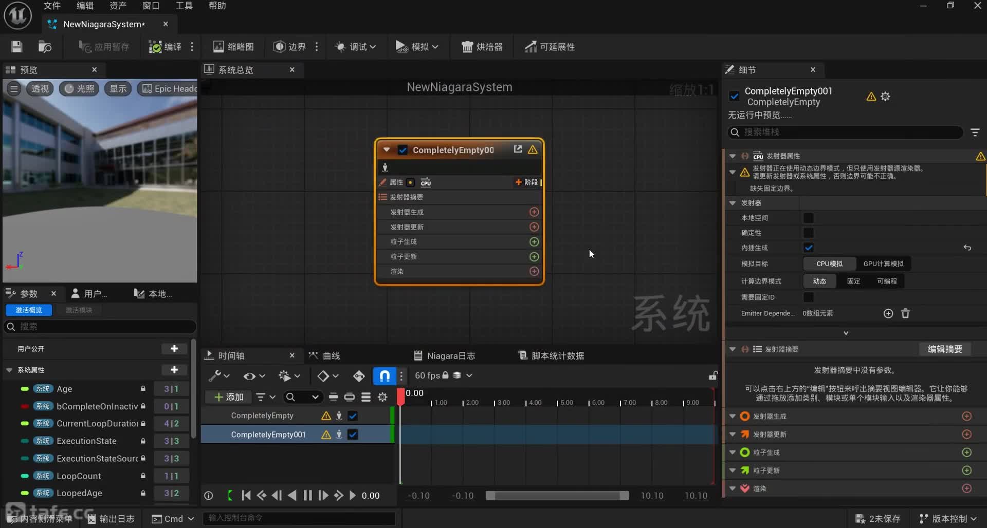Click the Baker (烘焙器) toolbar icon
The height and width of the screenshot is (528, 987).
point(482,47)
